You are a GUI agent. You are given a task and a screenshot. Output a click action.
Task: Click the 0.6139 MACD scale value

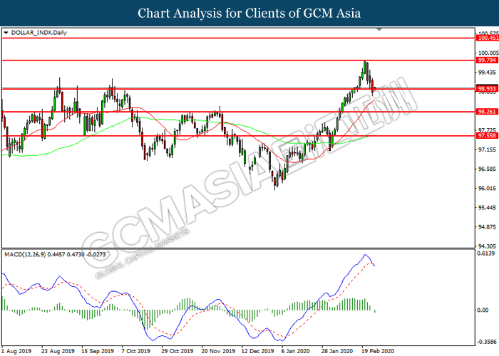pos(486,253)
